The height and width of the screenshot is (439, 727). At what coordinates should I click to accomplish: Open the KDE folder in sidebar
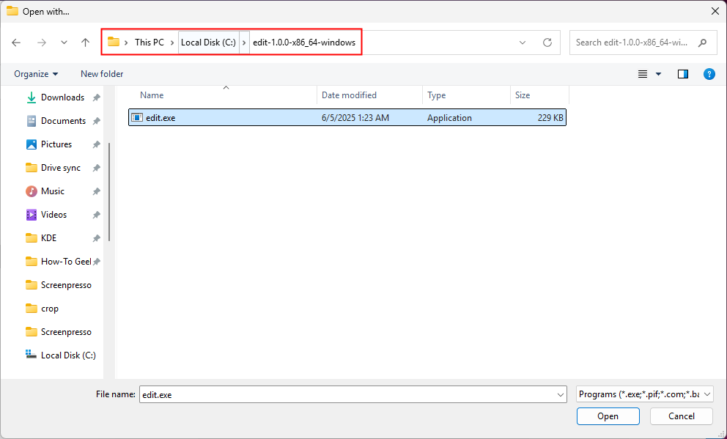48,238
